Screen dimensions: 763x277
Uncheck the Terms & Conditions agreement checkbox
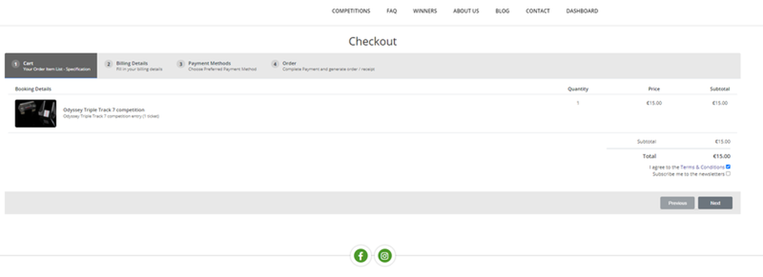coord(728,167)
